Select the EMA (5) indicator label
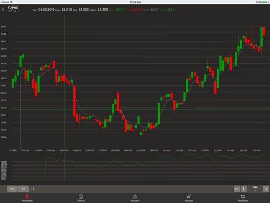 point(255,189)
